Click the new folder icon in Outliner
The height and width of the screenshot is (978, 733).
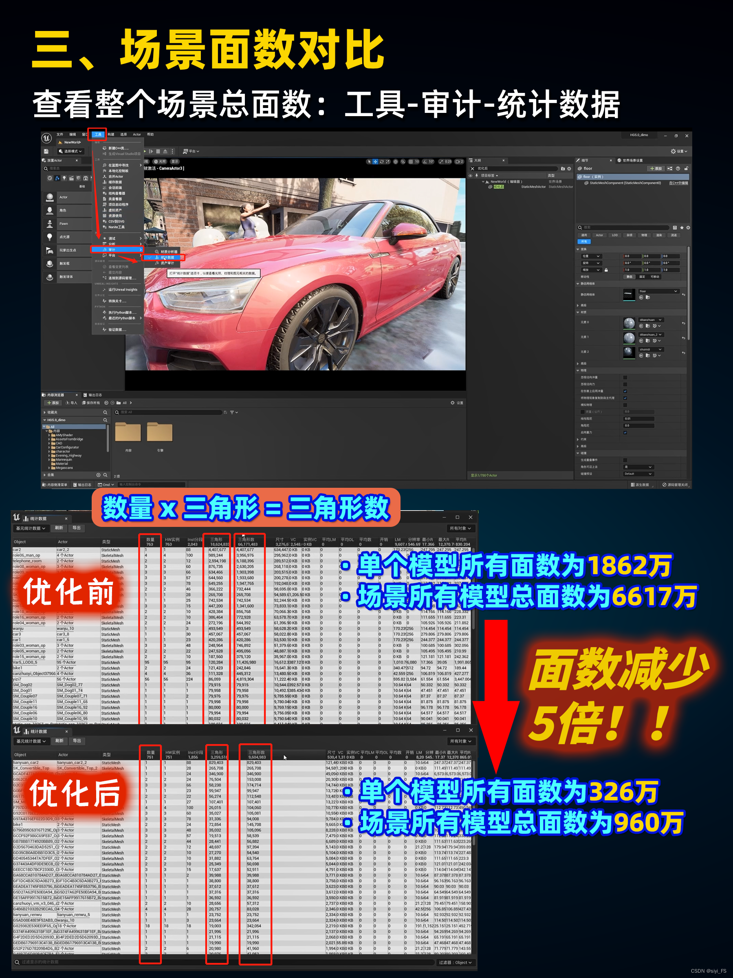tap(563, 168)
